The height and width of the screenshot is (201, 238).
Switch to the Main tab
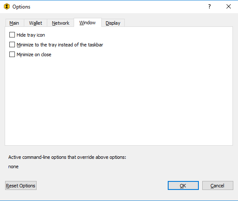point(14,23)
